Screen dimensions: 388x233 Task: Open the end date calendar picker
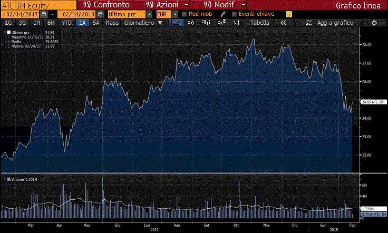tap(100, 14)
